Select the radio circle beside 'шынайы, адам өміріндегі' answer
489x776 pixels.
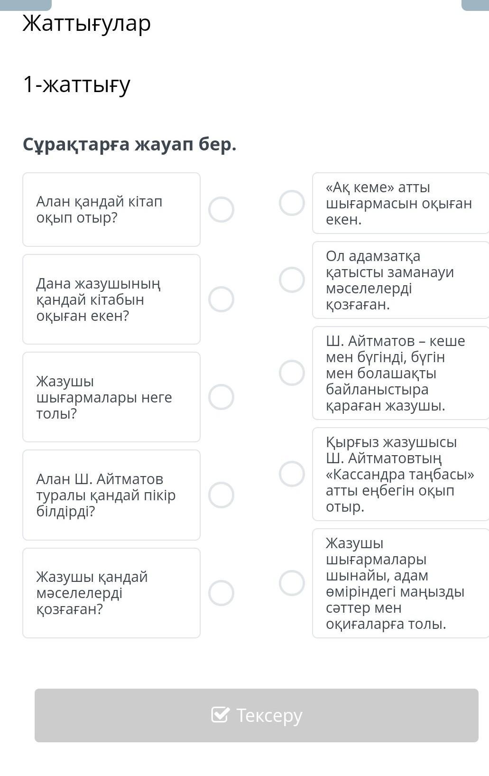[x=292, y=583]
